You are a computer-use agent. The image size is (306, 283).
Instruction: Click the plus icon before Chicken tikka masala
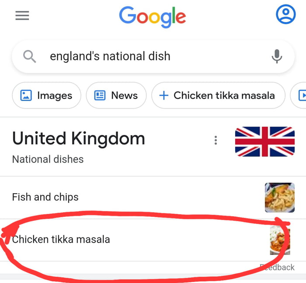pyautogui.click(x=164, y=96)
